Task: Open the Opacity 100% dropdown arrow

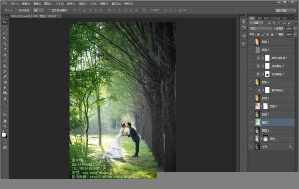Action: coord(295,28)
